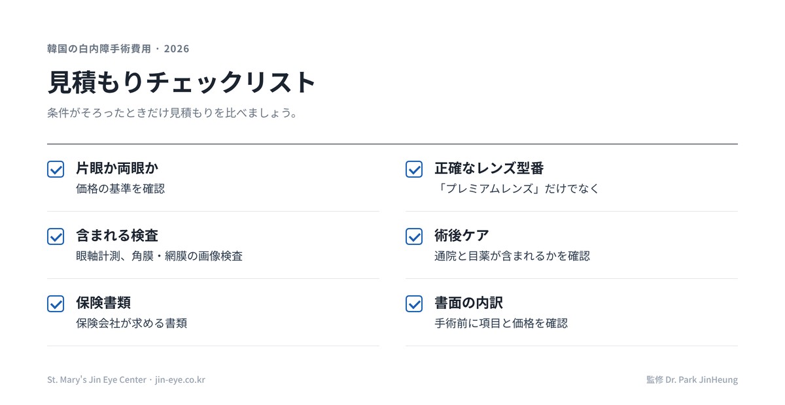Toggle the 保険書類 checkbox

pyautogui.click(x=56, y=304)
